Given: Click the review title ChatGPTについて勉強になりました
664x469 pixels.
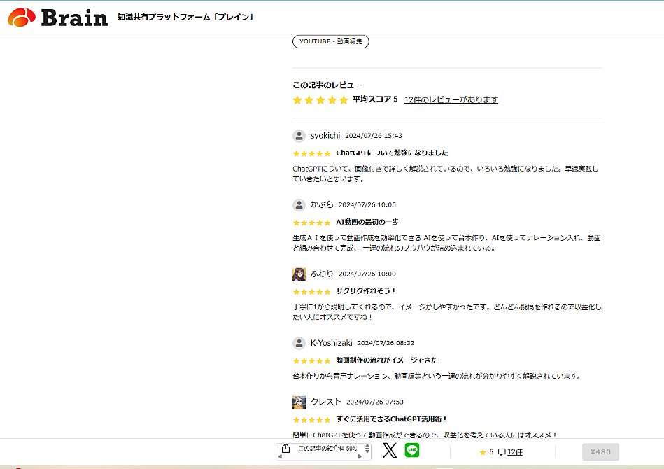Looking at the screenshot, I should click(x=392, y=153).
